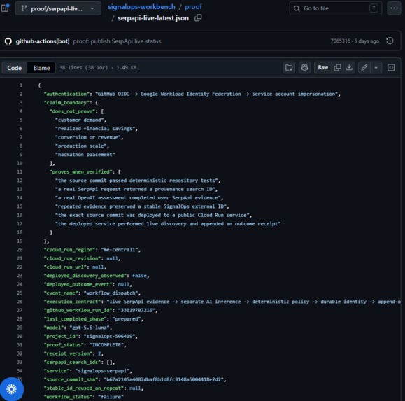Open the edit options dropdown arrow
Screen dimensions: 405x401
(376, 68)
